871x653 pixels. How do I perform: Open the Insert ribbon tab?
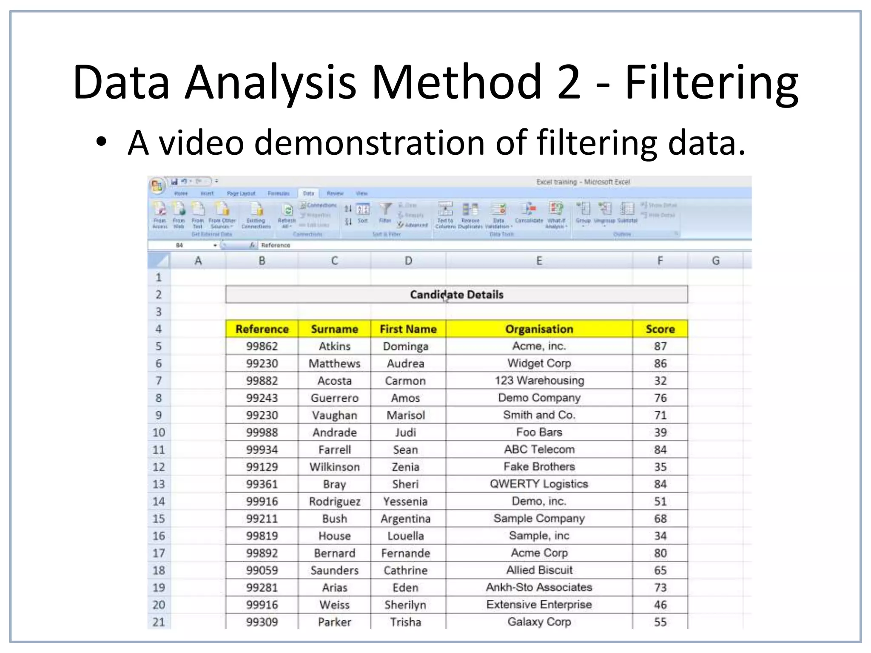click(x=207, y=193)
